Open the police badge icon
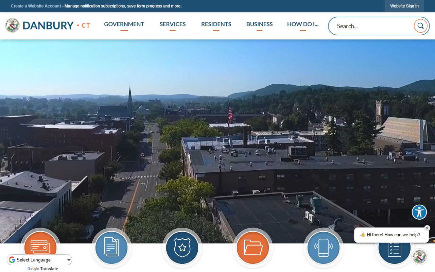The width and height of the screenshot is (435, 272). pyautogui.click(x=182, y=248)
